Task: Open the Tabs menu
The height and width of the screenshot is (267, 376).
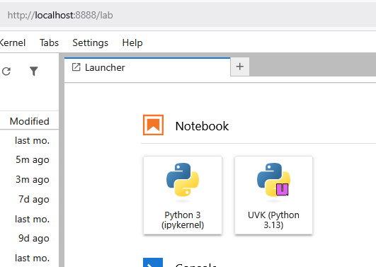Action: [49, 42]
